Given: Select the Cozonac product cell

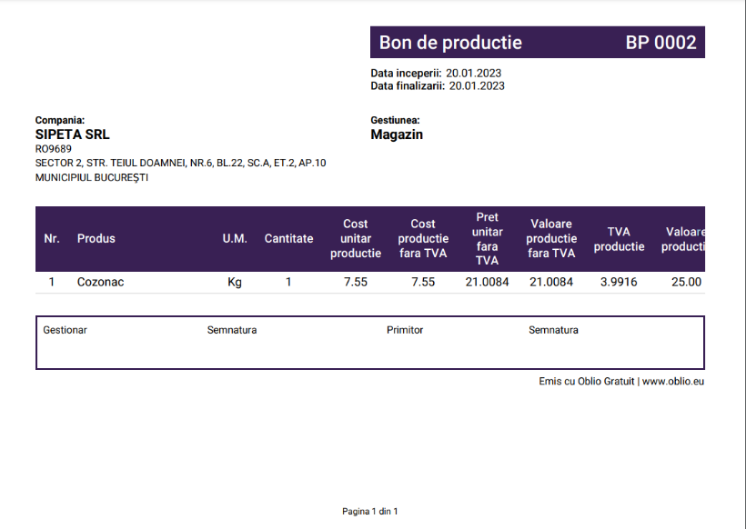Looking at the screenshot, I should coord(100,283).
